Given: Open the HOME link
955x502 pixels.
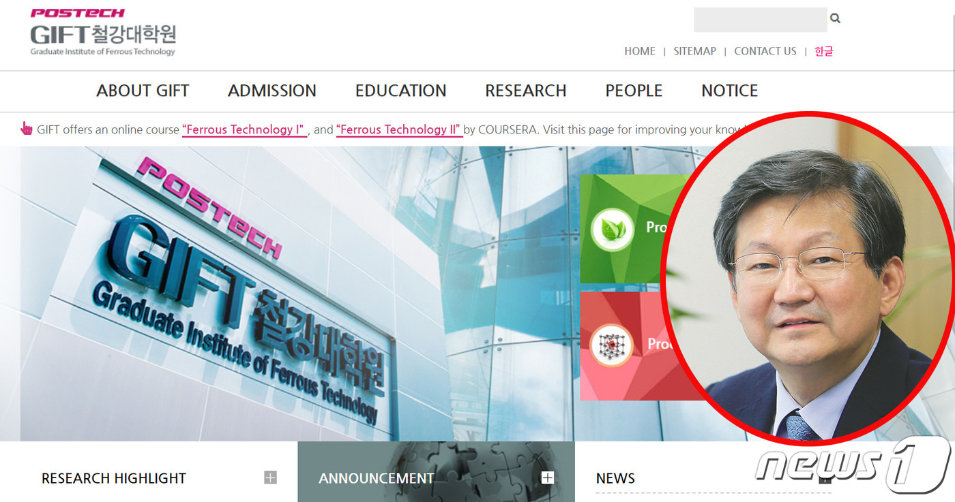Looking at the screenshot, I should point(639,51).
